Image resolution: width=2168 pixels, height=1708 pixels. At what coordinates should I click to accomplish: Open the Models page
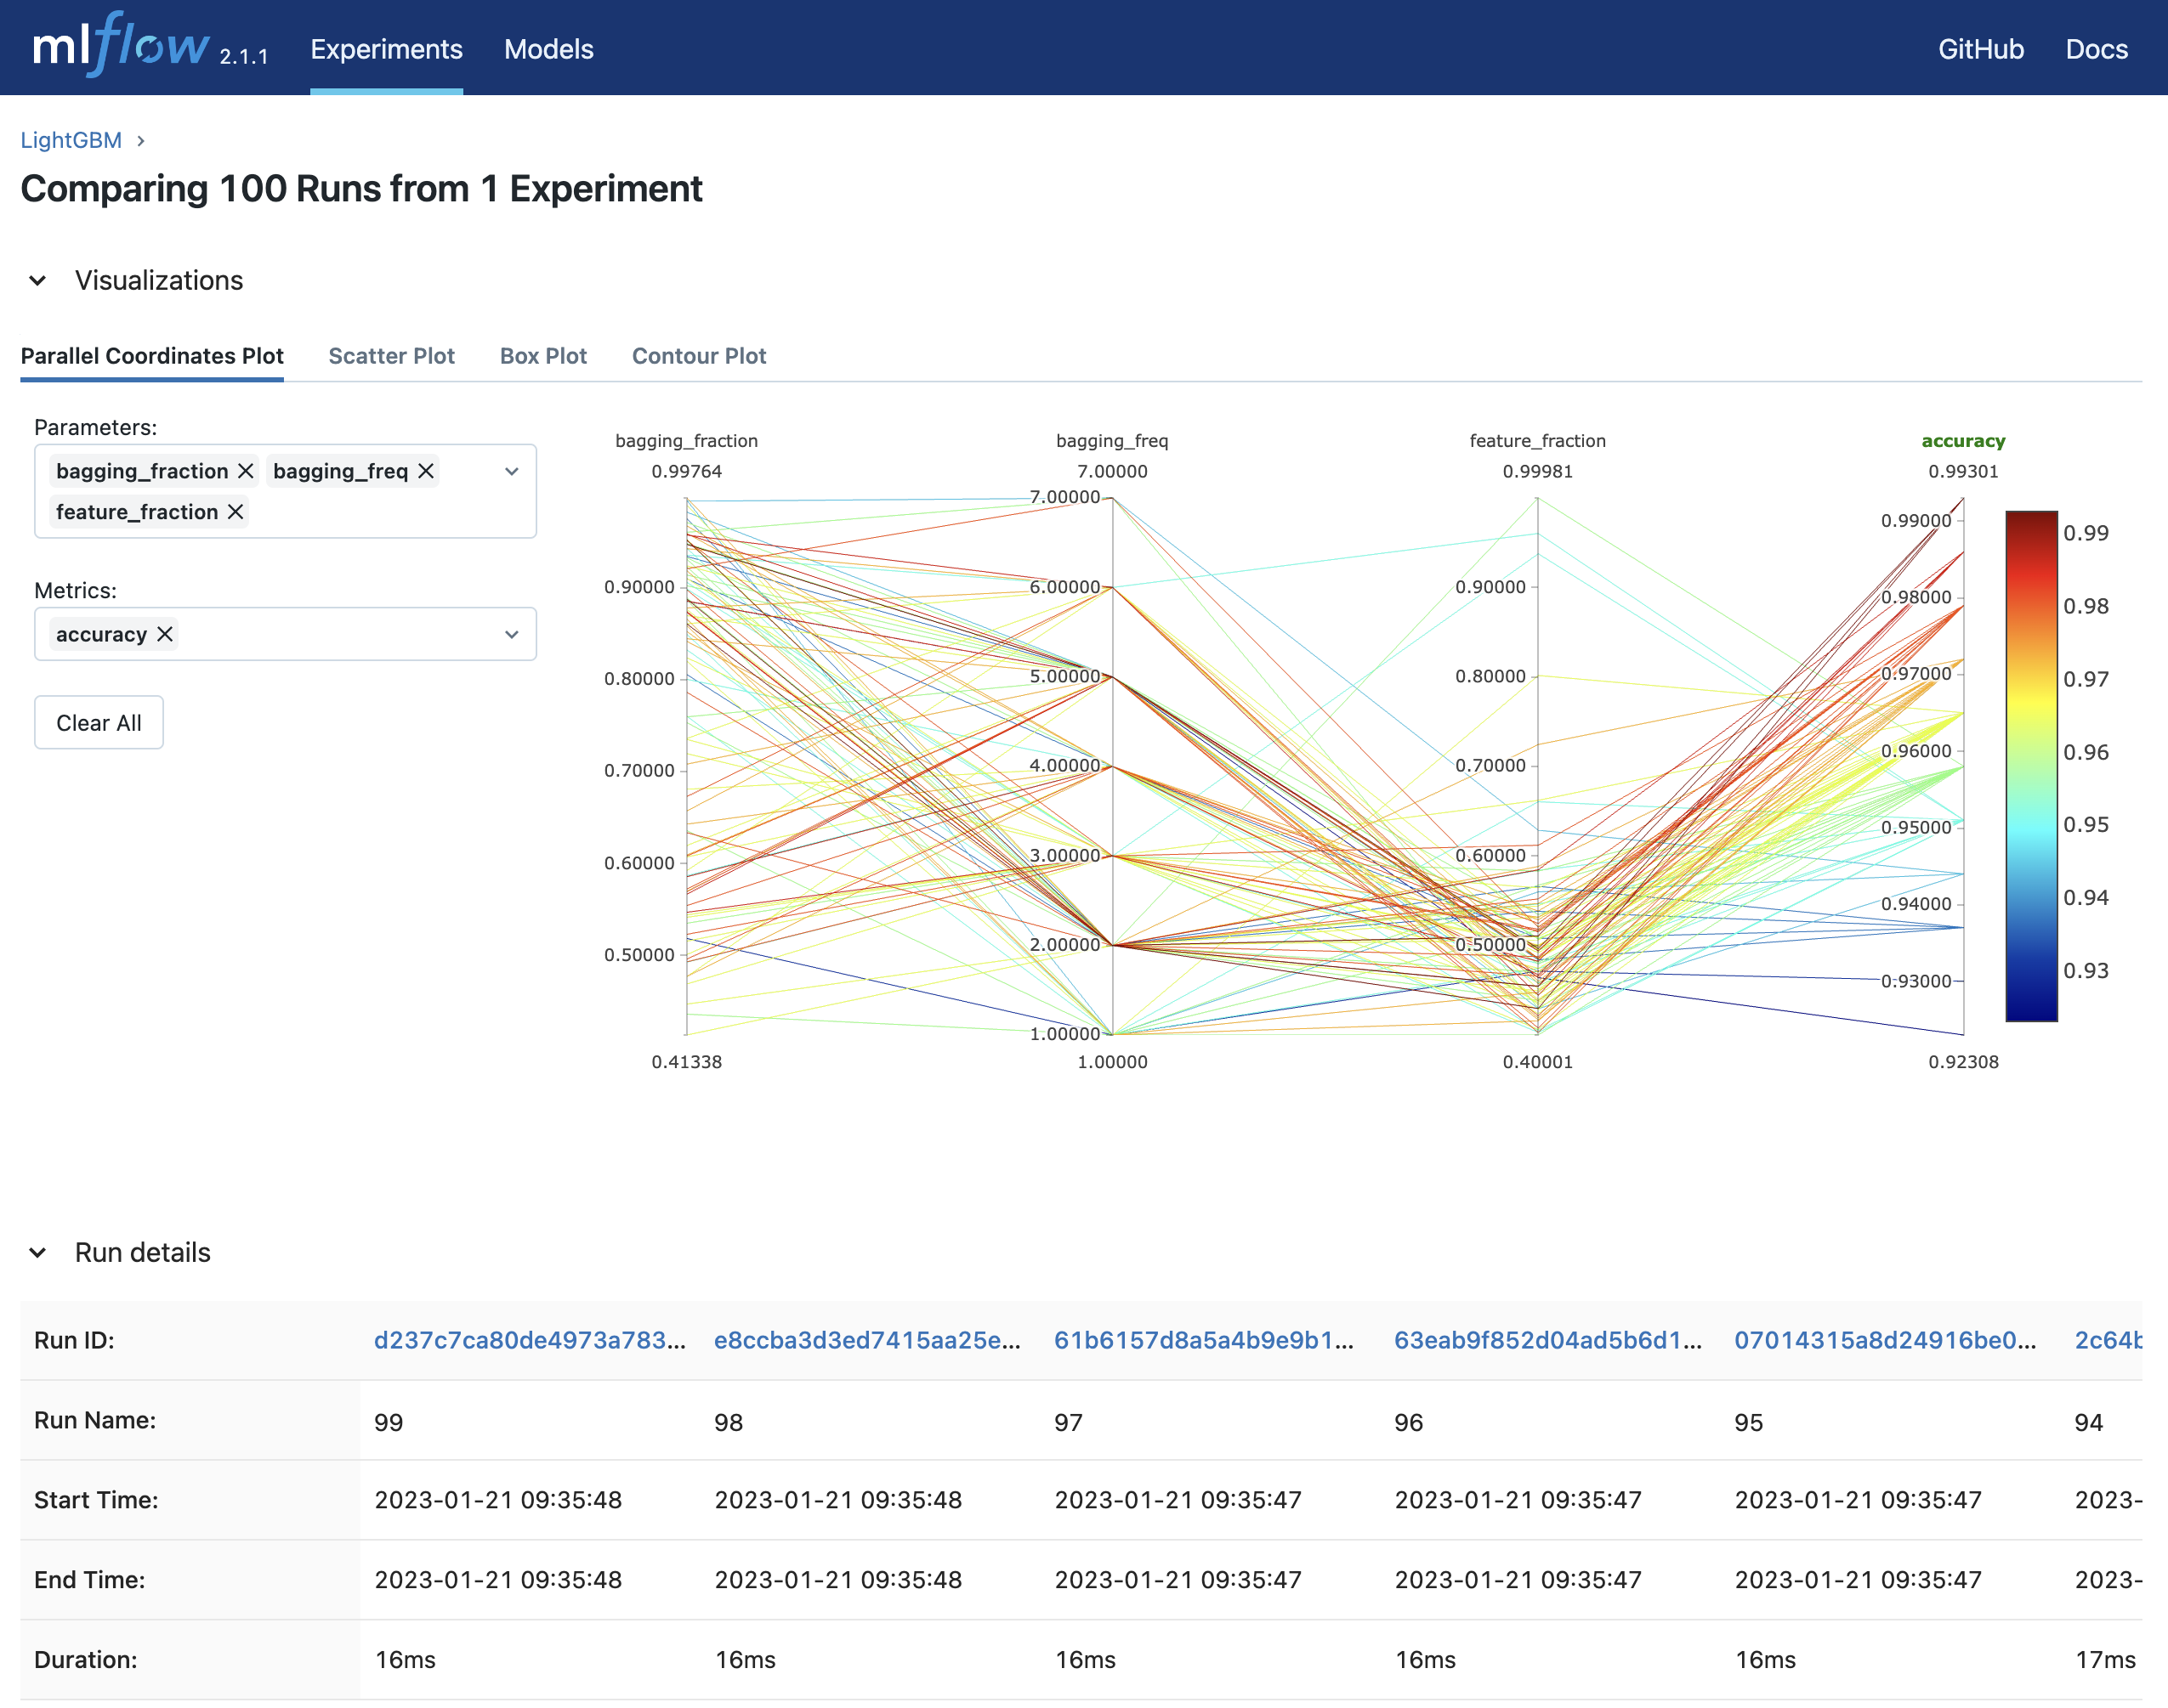tap(548, 48)
